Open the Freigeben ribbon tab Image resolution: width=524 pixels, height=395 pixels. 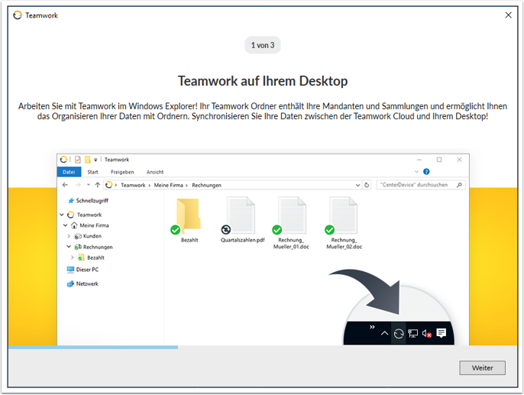click(122, 172)
